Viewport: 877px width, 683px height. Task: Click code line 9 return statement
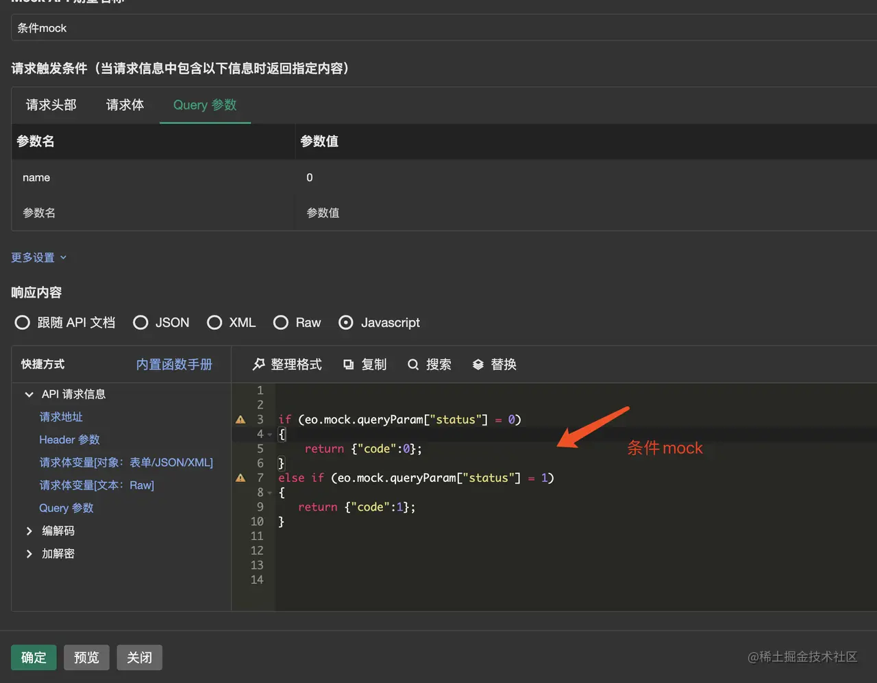pos(356,507)
